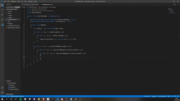Open editor More Actions ellipsis

coord(177,4)
